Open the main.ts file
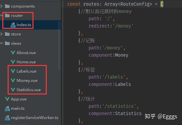182x125 pixels. click(18, 108)
